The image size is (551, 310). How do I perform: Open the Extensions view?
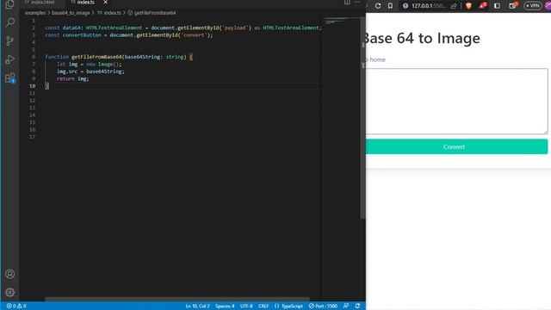(9, 78)
